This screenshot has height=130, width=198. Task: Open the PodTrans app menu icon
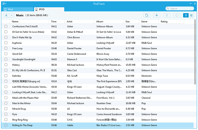(4, 4)
